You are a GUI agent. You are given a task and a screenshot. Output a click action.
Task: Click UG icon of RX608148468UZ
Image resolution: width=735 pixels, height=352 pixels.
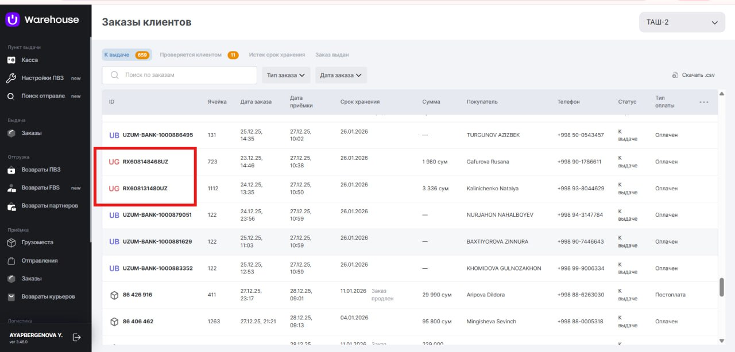coord(114,162)
